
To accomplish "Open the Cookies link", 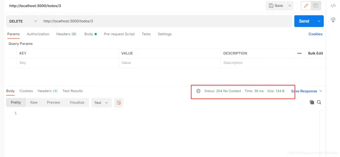I will tap(315, 34).
